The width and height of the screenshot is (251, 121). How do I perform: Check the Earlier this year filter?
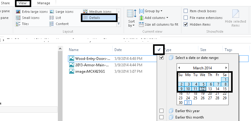162,111
